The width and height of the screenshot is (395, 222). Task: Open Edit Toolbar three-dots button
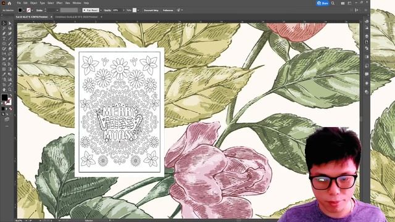pyautogui.click(x=7, y=126)
